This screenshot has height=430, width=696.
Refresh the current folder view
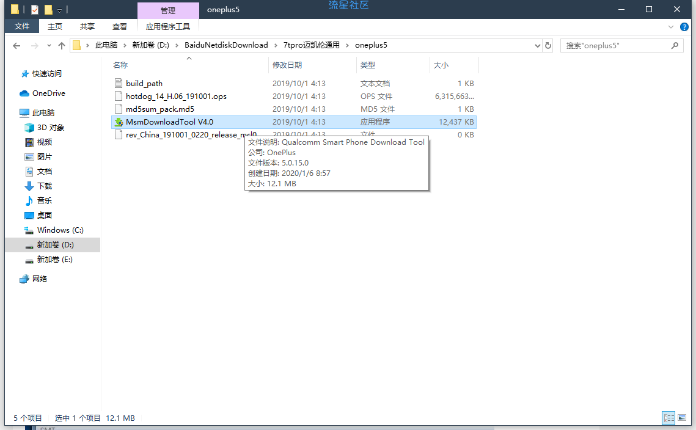point(548,45)
